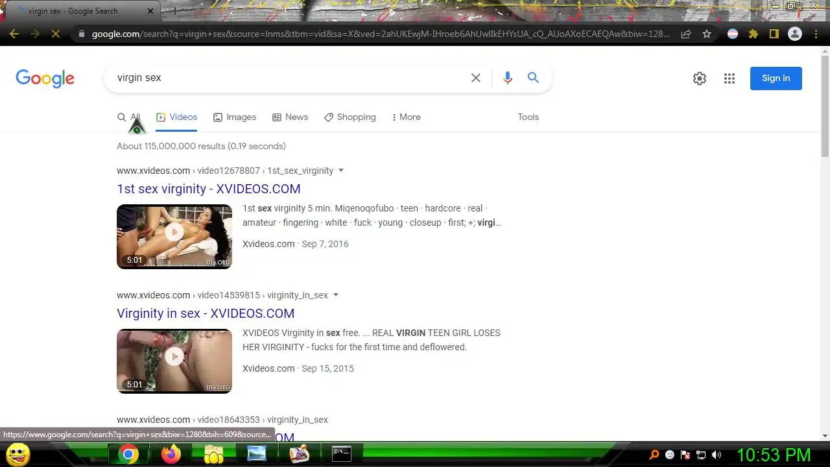Screen dimensions: 830x467
Task: Click the round striped extension icon
Action: click(x=733, y=34)
